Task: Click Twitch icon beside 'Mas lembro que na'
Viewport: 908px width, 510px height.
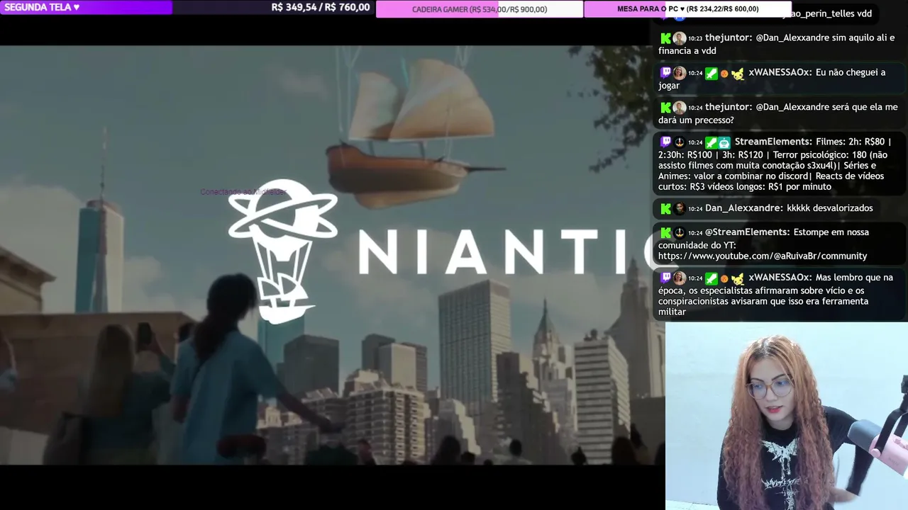Action: click(665, 278)
